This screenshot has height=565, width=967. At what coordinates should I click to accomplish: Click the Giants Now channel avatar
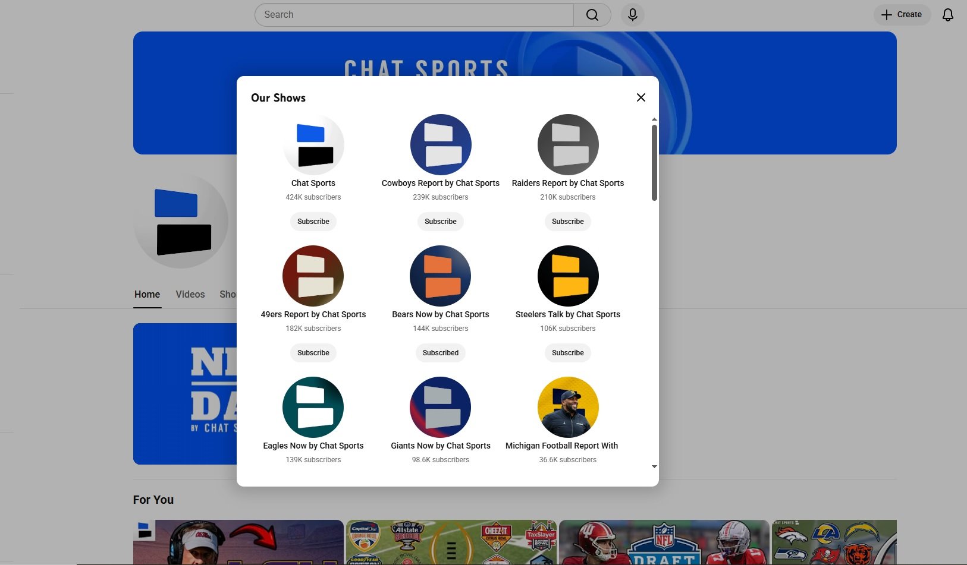click(x=440, y=407)
